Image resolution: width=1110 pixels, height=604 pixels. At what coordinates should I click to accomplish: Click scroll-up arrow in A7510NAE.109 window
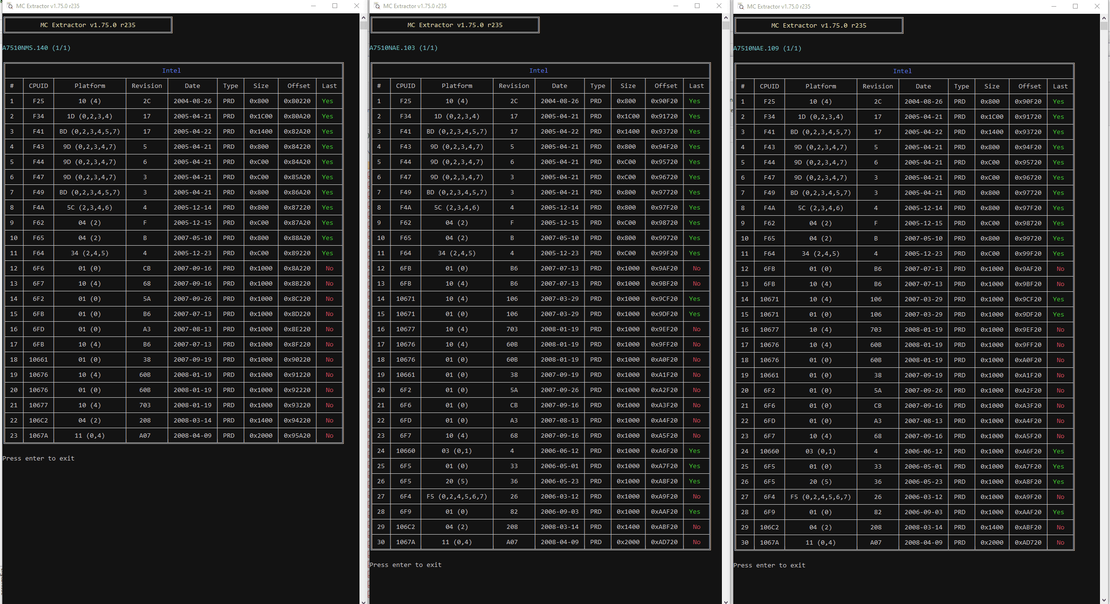(1104, 18)
